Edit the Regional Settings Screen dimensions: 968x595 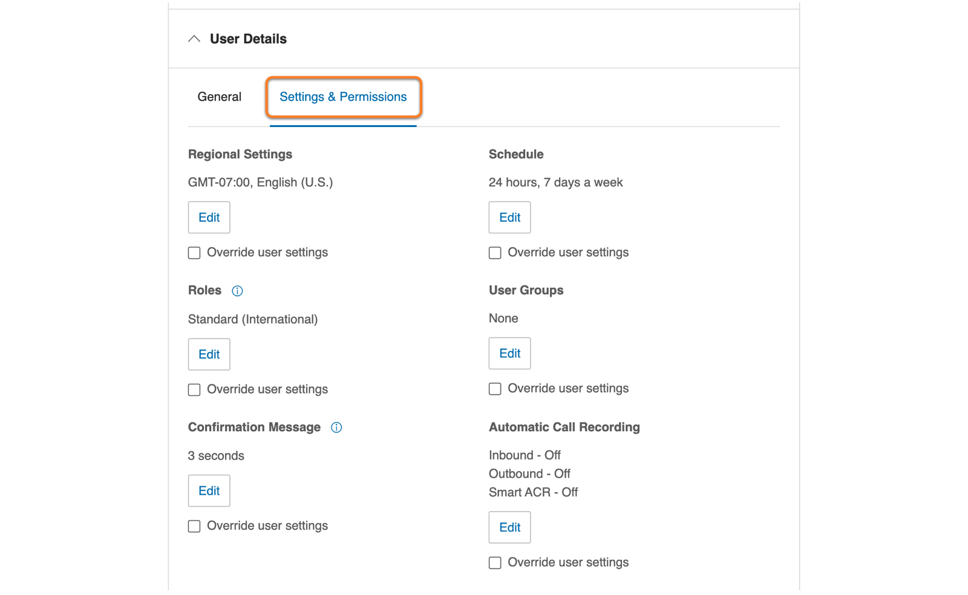(x=209, y=218)
